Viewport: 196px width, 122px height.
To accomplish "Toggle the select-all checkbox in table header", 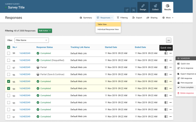I will coord(9,47).
